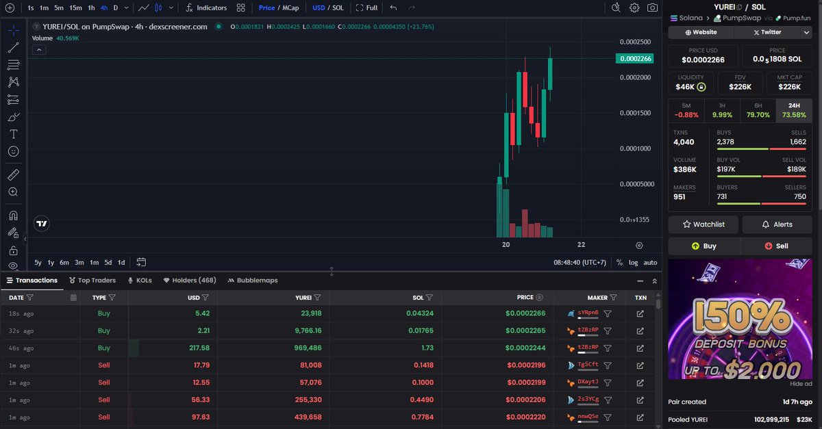Viewport: 822px width, 429px height.
Task: Take a chart snapshot with camera icon
Action: tap(653, 8)
